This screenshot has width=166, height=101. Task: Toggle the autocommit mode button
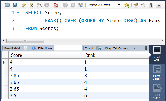[x=81, y=5]
